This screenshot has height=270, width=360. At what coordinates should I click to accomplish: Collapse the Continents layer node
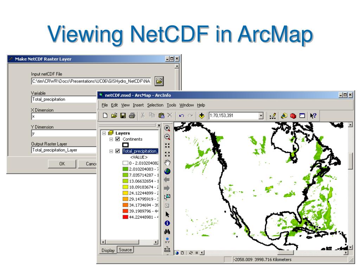(x=111, y=139)
